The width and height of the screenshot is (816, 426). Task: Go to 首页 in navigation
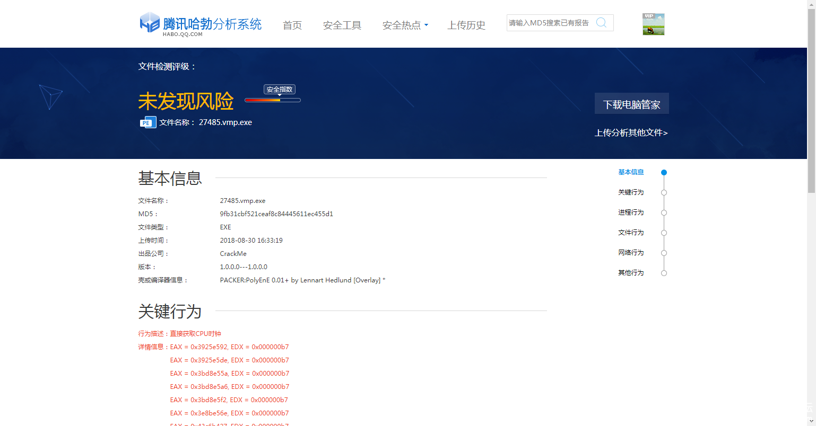pyautogui.click(x=292, y=25)
